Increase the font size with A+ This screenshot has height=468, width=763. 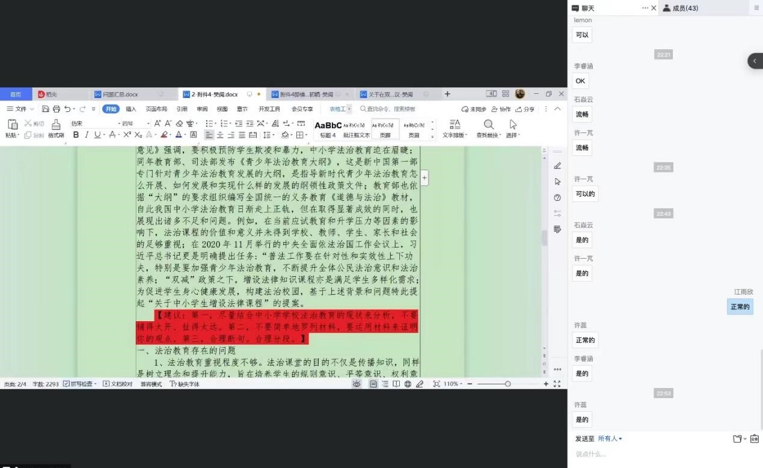point(158,123)
